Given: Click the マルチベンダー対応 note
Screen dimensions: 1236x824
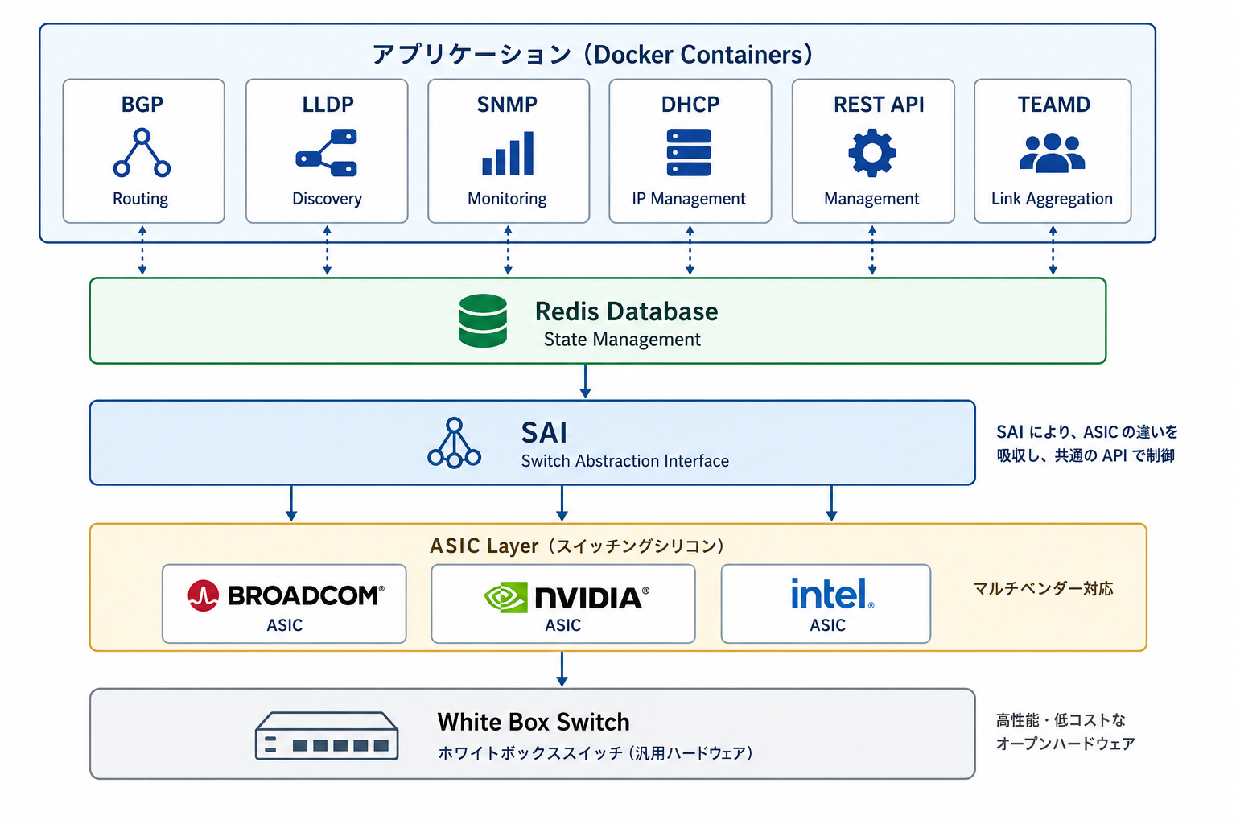Looking at the screenshot, I should [1044, 589].
